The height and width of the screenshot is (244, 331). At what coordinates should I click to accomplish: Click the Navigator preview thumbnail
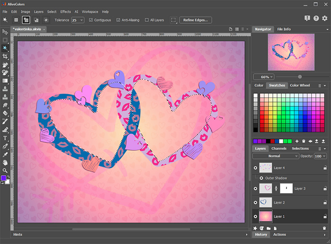[x=291, y=52]
